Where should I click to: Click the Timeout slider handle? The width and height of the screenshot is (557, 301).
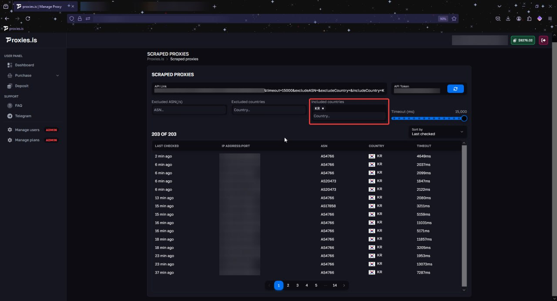click(464, 118)
